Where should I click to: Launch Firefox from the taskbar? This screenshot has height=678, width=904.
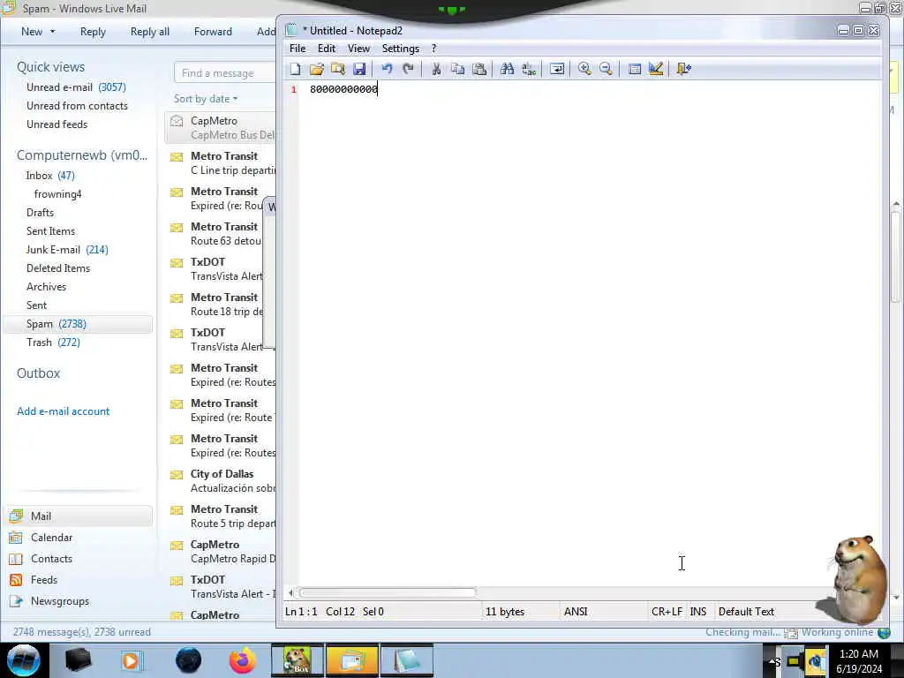pyautogui.click(x=242, y=660)
